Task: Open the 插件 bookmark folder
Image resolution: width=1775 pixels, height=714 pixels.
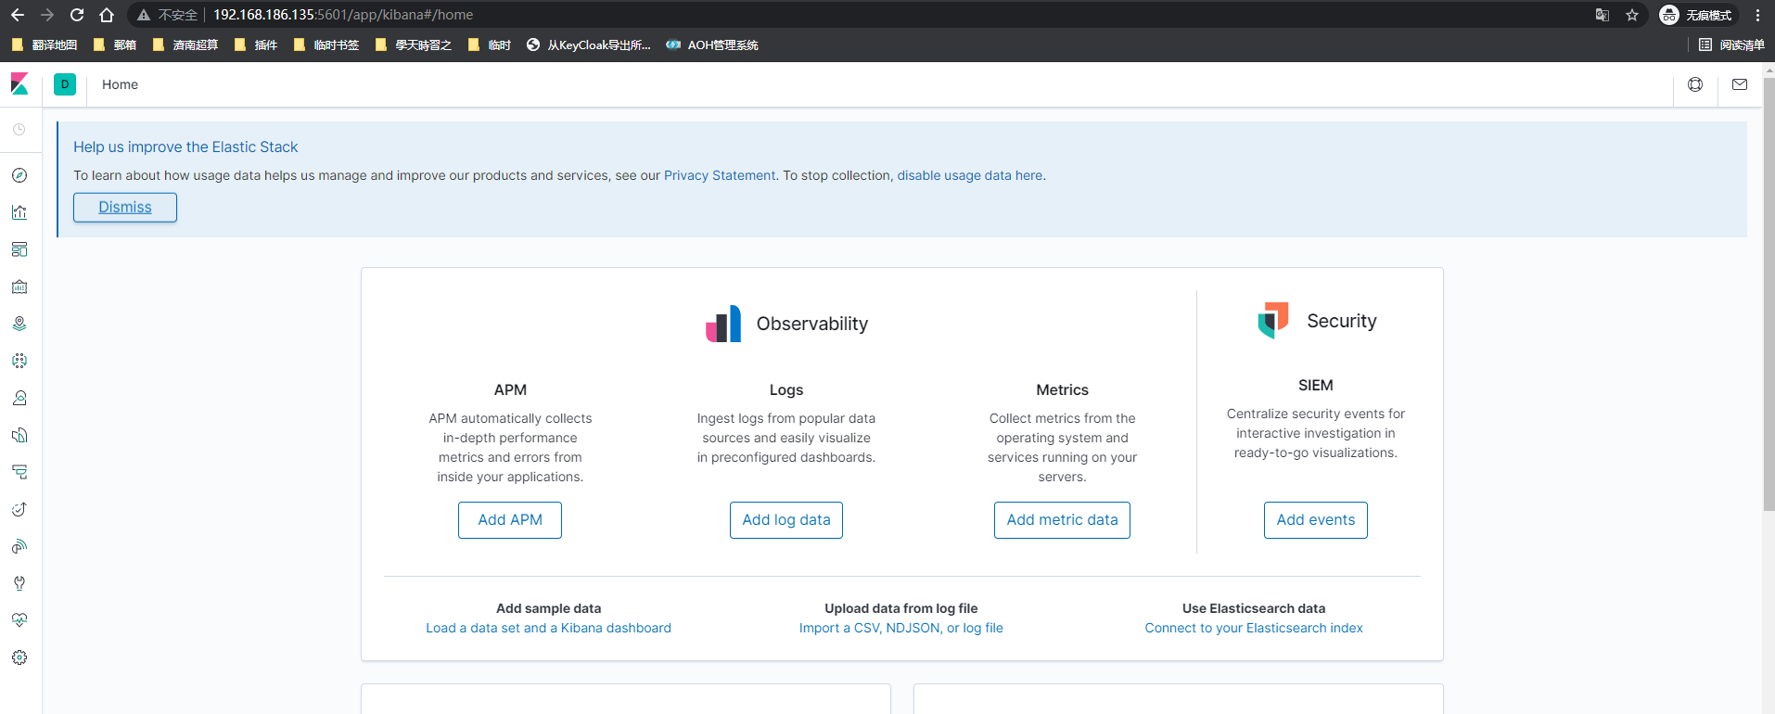Action: (256, 45)
